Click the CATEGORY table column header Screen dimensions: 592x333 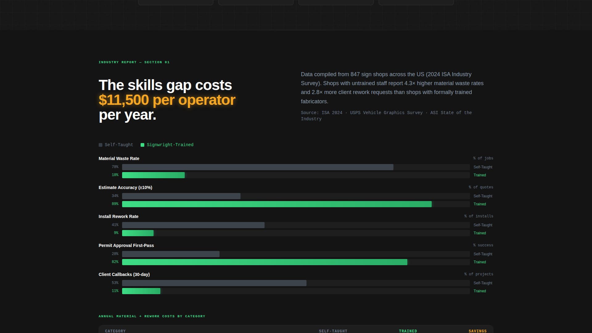[x=115, y=331]
